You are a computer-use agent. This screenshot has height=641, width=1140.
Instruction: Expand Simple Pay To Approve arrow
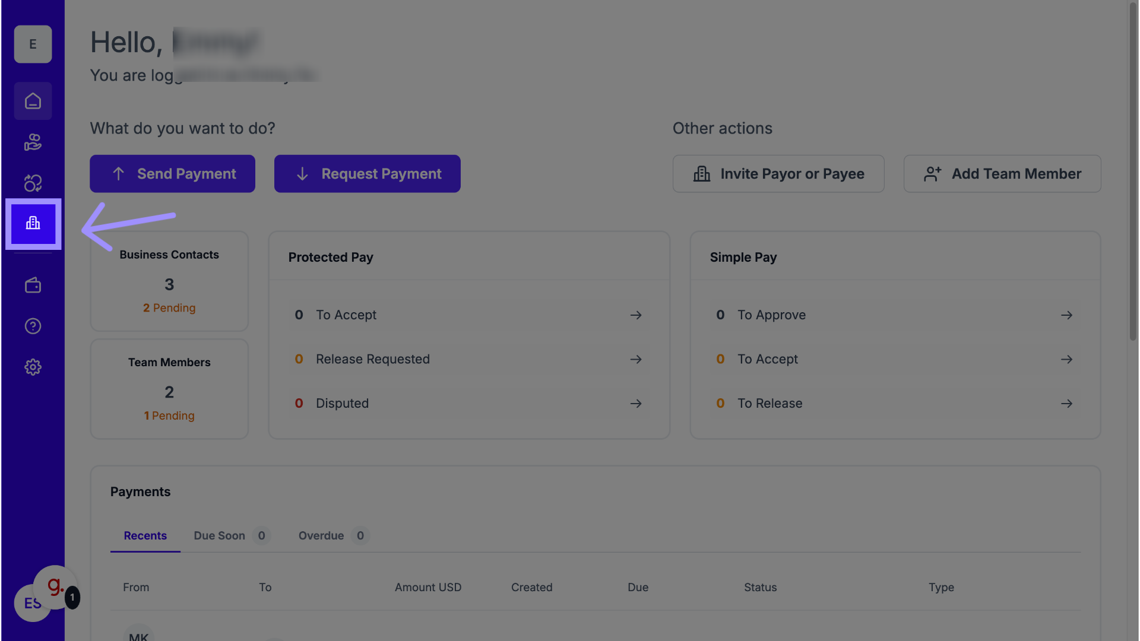[1066, 315]
